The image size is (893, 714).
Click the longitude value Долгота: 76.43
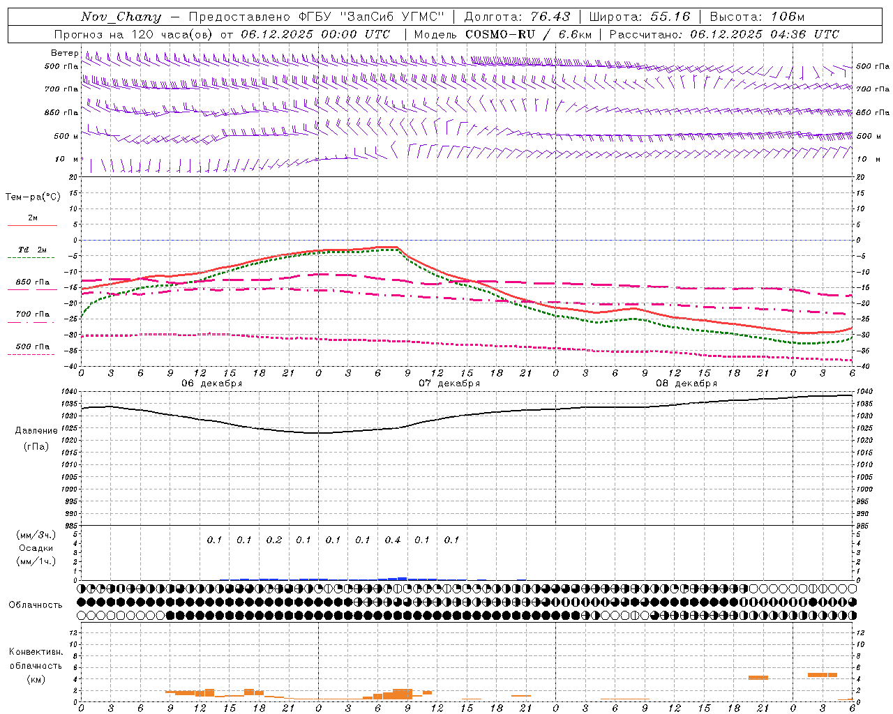point(517,17)
